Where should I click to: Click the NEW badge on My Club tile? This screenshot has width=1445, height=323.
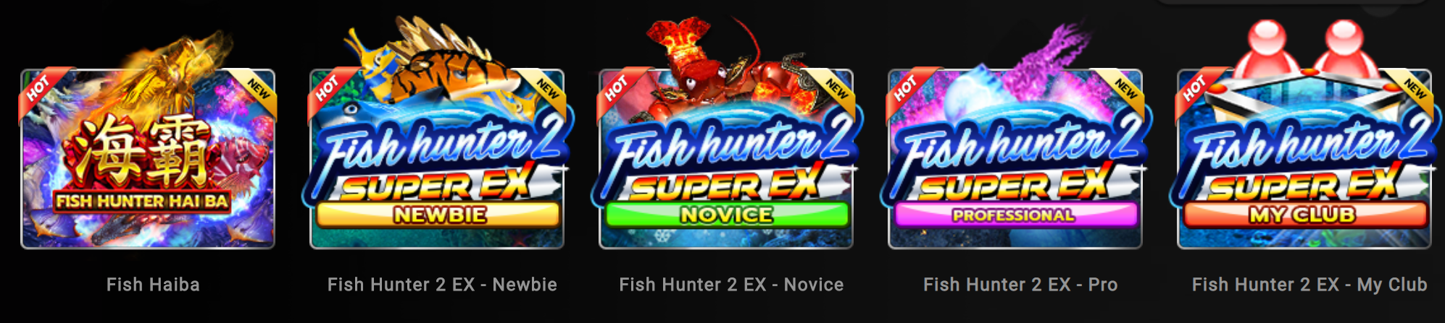(1413, 90)
